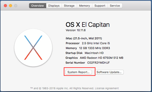The width and height of the screenshot is (152, 92).
Task: Open the Displays tab
Action: (x=54, y=6)
